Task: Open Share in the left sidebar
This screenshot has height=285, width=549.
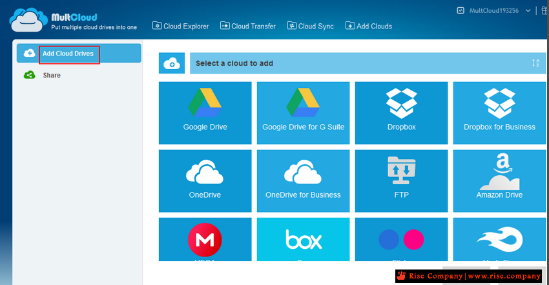Action: point(52,75)
